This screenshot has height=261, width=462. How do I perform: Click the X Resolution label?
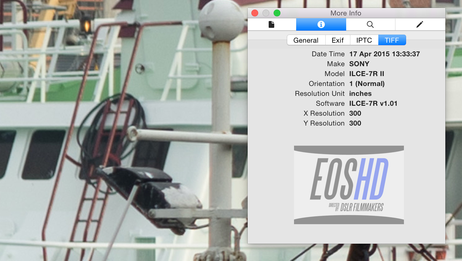324,113
